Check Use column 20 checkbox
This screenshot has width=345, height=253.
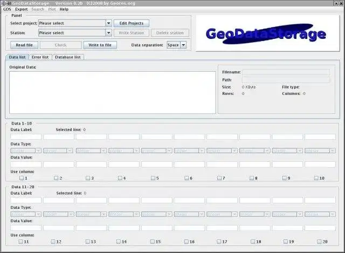319,242
